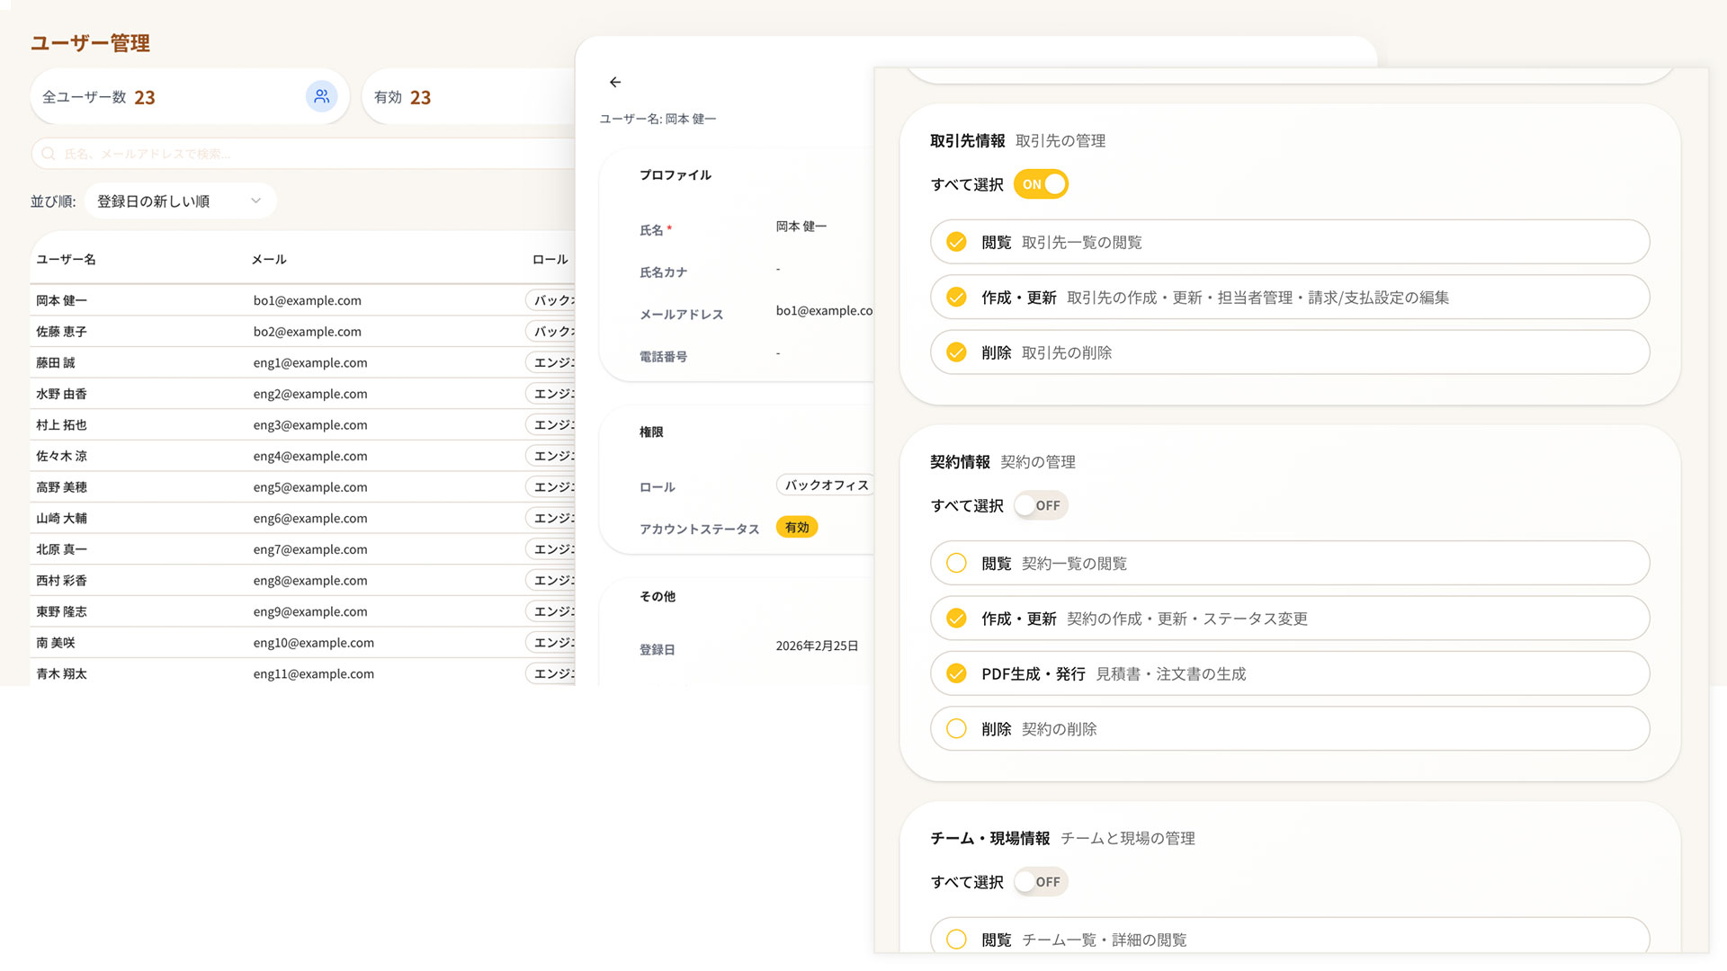The width and height of the screenshot is (1727, 971).
Task: Click the バックオフィス role badge
Action: point(826,485)
